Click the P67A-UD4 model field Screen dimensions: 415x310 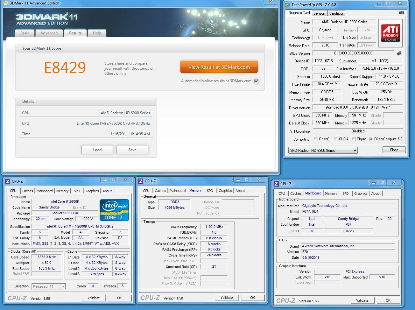(x=331, y=211)
